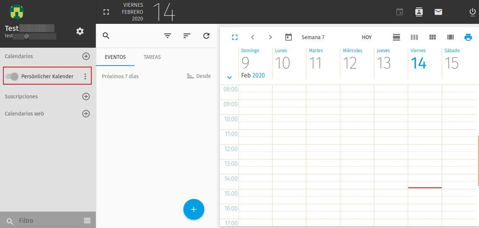Image resolution: width=479 pixels, height=228 pixels.
Task: Open the filter options icon
Action: click(x=168, y=36)
